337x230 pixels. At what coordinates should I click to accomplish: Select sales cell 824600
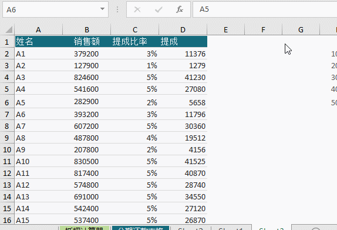click(87, 77)
